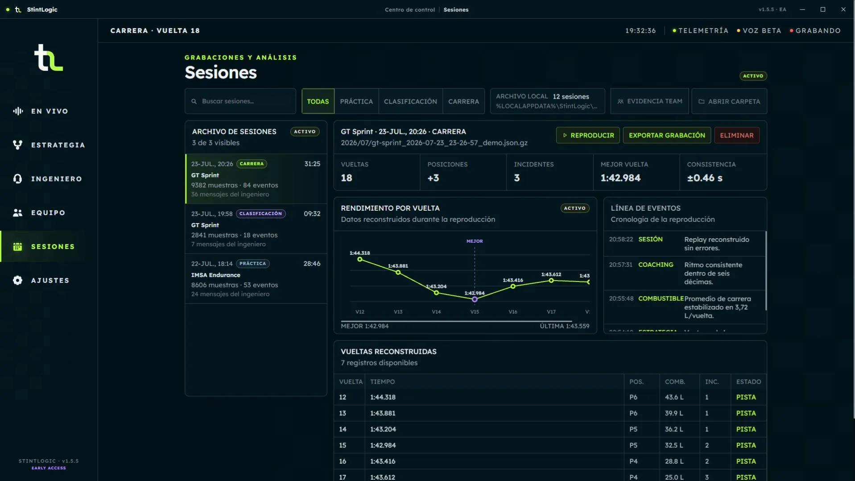
Task: Click the team icon on Evidencia Team
Action: tap(620, 101)
